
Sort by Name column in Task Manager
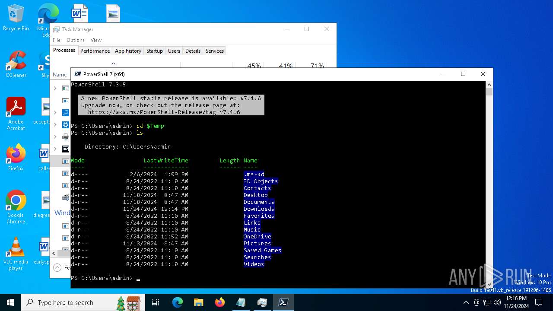60,75
